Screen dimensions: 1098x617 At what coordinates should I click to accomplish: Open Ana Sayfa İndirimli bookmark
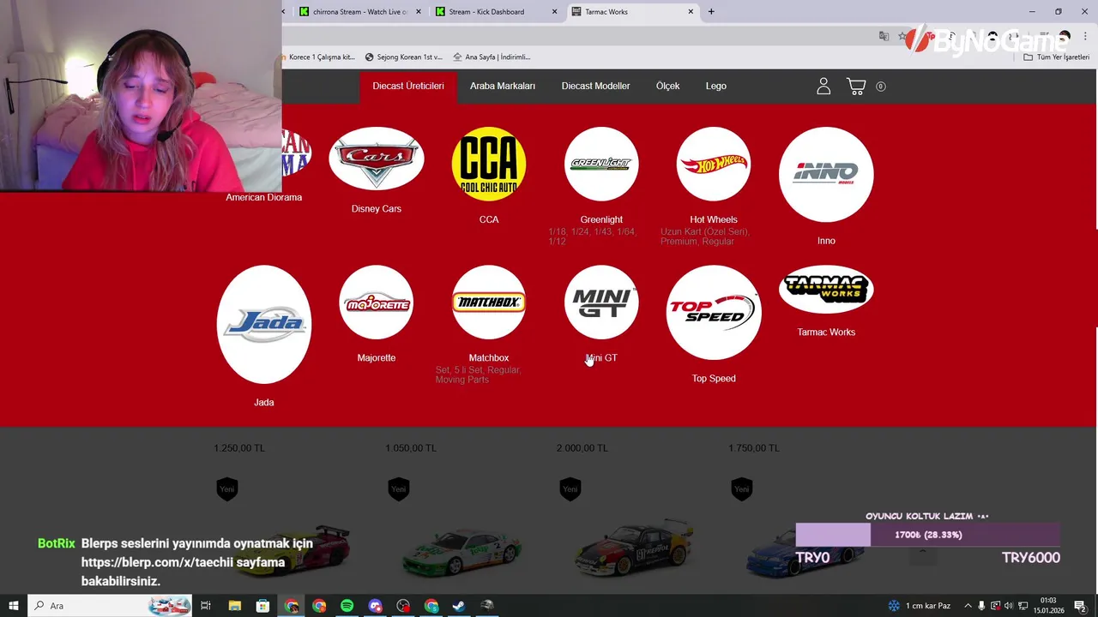coord(492,57)
